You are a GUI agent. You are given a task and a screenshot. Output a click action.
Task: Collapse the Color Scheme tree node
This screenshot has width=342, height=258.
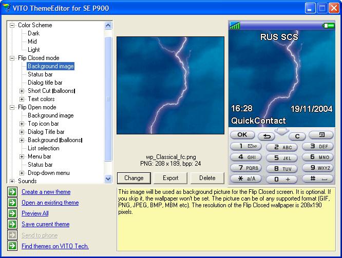tap(12, 25)
